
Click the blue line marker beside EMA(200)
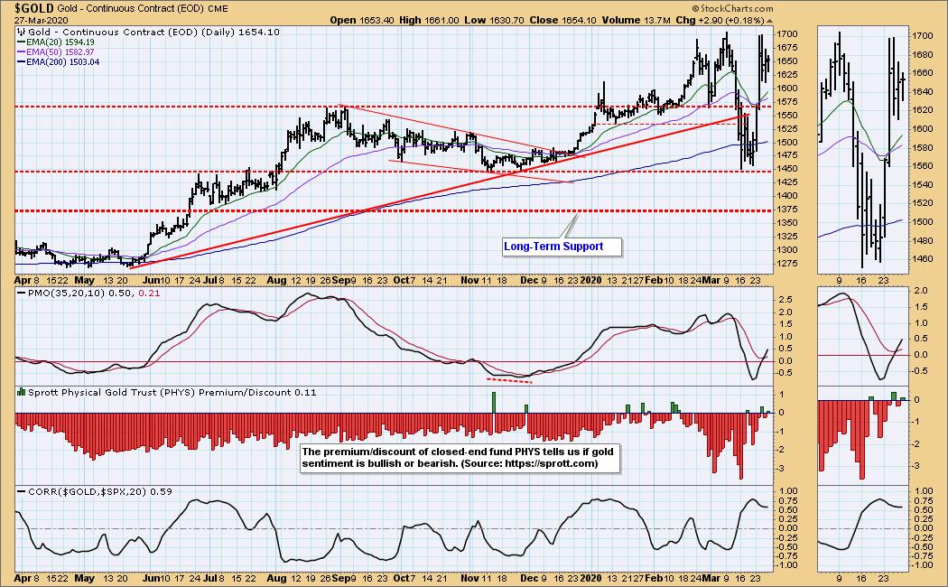22,61
